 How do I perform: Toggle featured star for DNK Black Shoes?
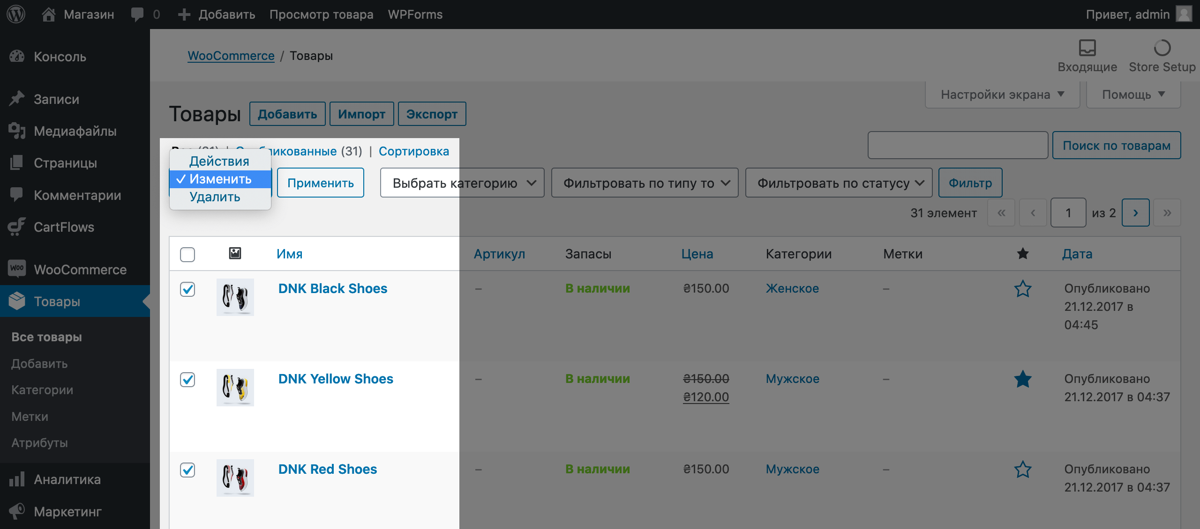tap(1023, 289)
